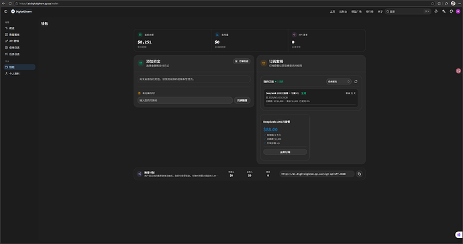Click the $8,251 current balance value
This screenshot has height=244, width=463.
(144, 42)
